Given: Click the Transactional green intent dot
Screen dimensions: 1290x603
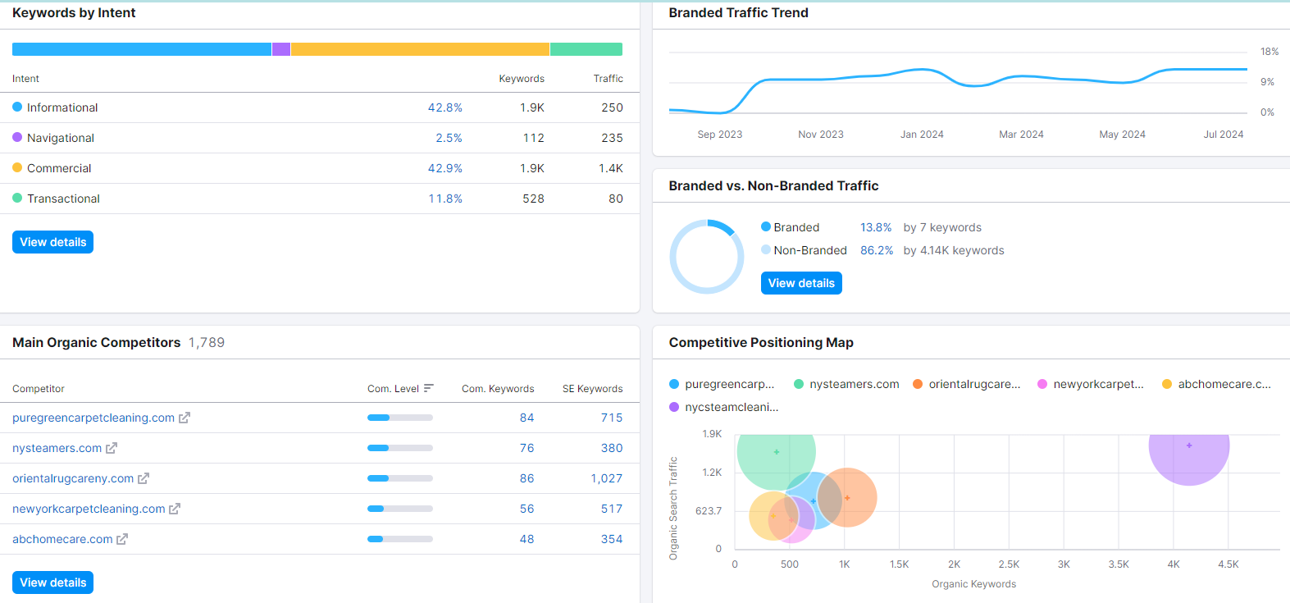Looking at the screenshot, I should click(x=17, y=198).
